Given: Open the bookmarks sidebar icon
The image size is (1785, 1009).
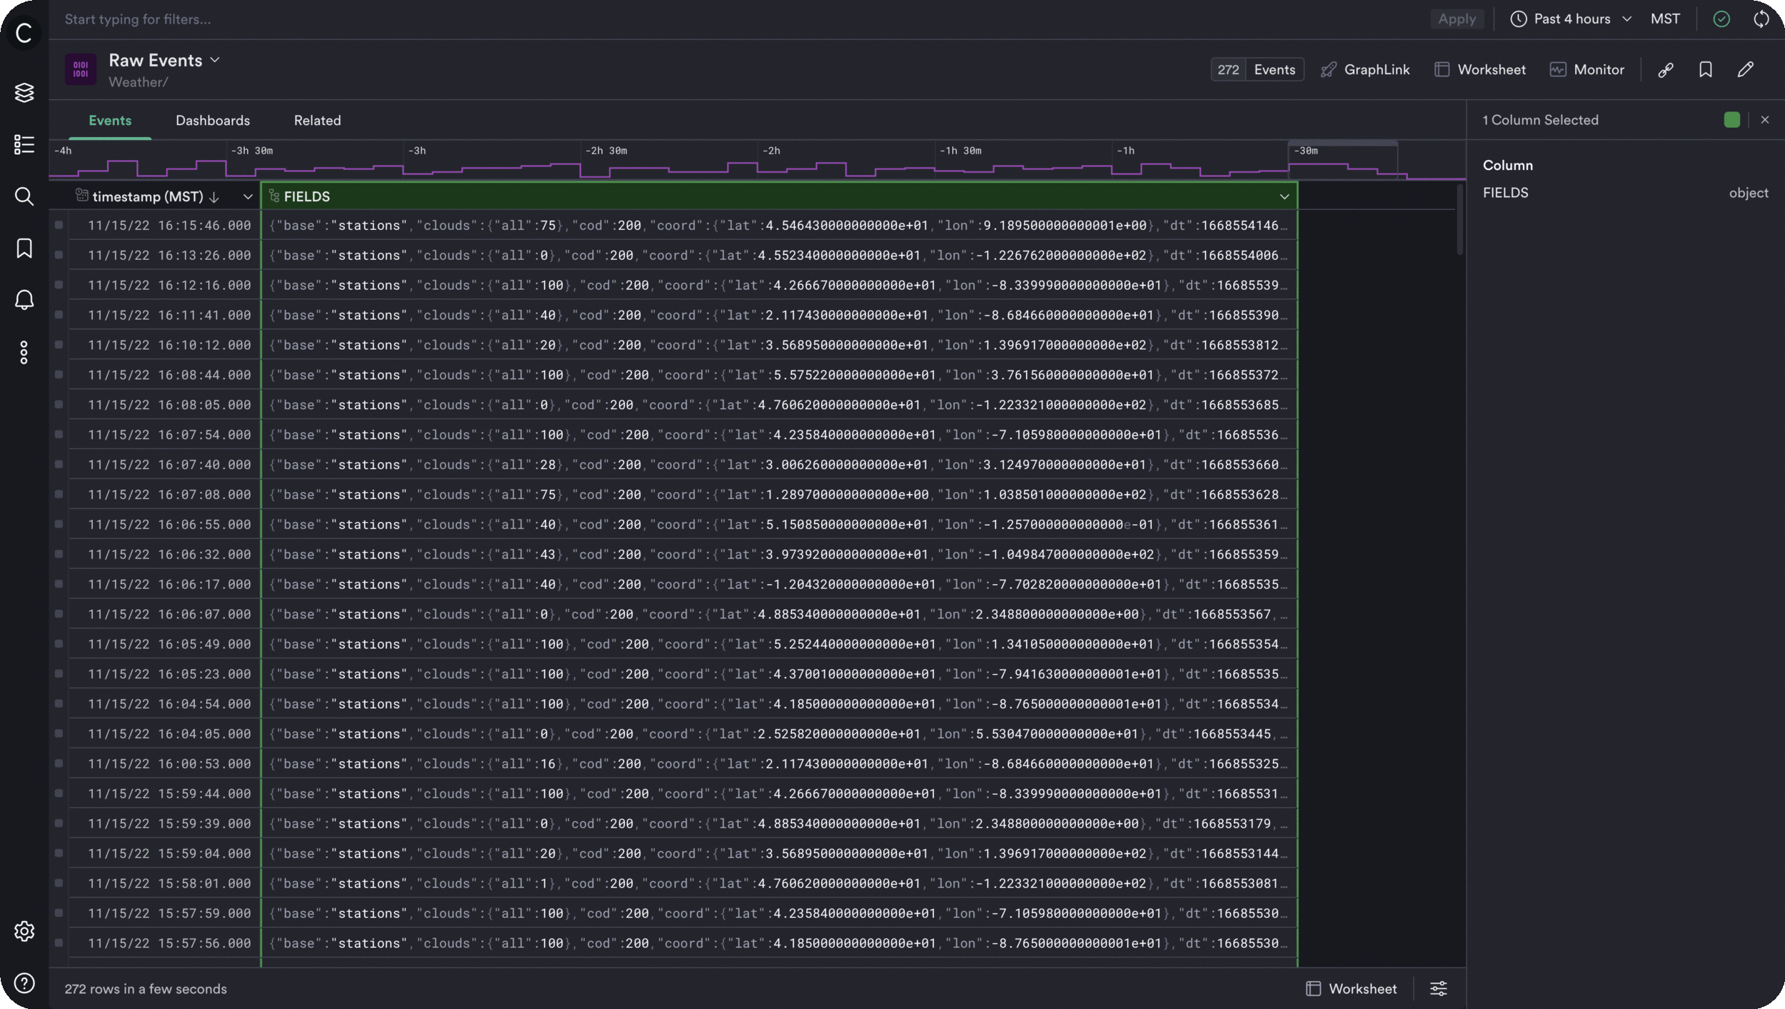Looking at the screenshot, I should (24, 249).
